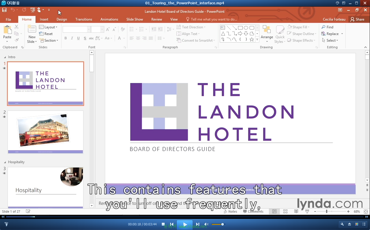Click Increase Font Size icon
370x230 pixels.
[x=108, y=30]
